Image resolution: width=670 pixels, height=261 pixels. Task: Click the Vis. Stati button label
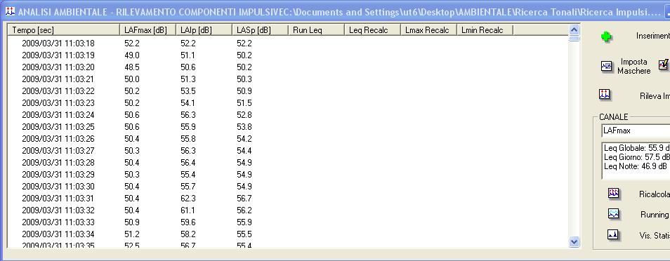[655, 235]
